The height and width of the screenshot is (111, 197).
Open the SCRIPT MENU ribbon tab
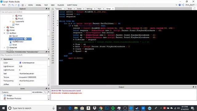(x=72, y=5)
